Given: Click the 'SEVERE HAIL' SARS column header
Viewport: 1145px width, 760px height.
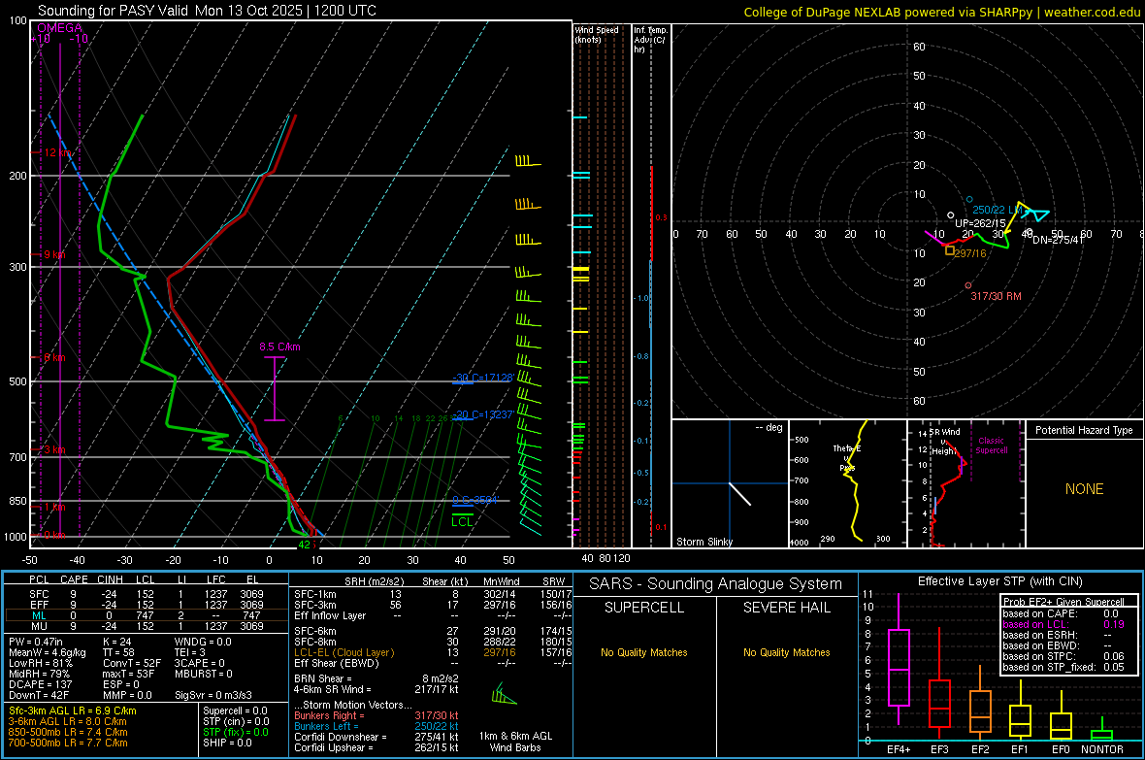Looking at the screenshot, I should [x=786, y=608].
